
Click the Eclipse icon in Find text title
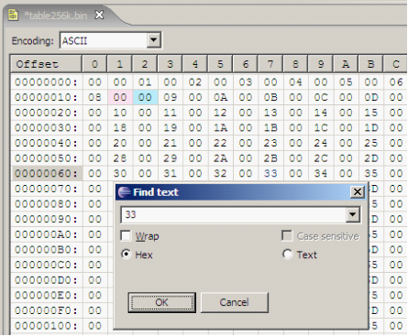point(124,192)
